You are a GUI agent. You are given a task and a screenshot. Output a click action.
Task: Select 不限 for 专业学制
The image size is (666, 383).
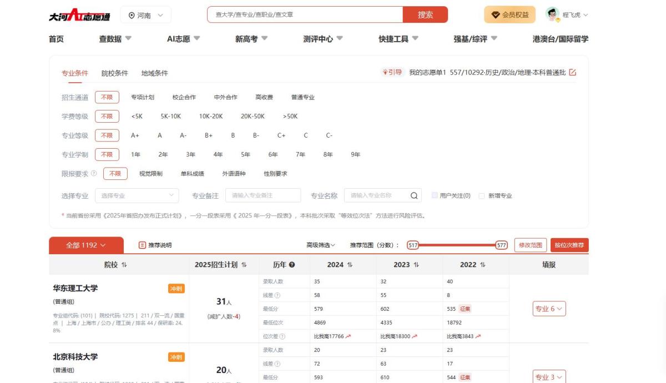tap(107, 154)
